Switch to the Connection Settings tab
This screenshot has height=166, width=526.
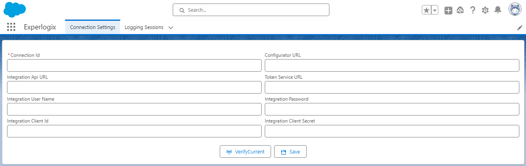pyautogui.click(x=92, y=27)
